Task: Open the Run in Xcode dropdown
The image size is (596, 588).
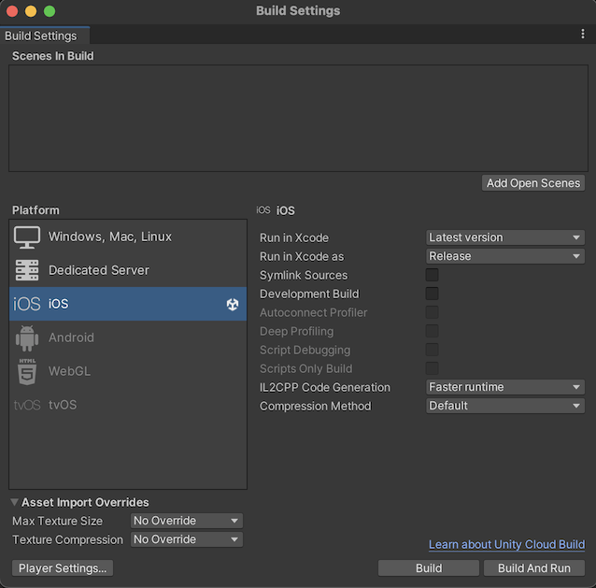Action: (x=505, y=237)
